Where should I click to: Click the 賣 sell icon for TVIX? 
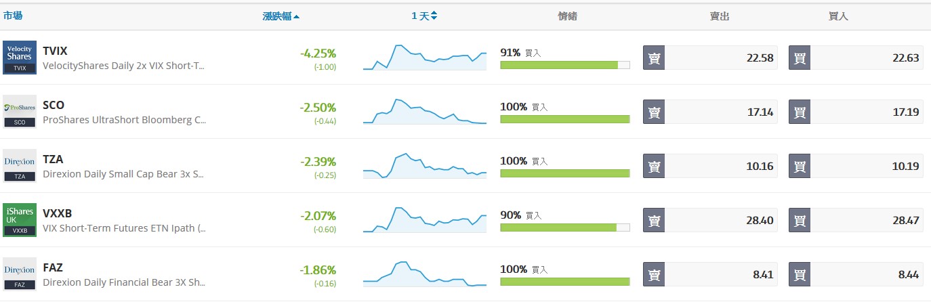654,58
